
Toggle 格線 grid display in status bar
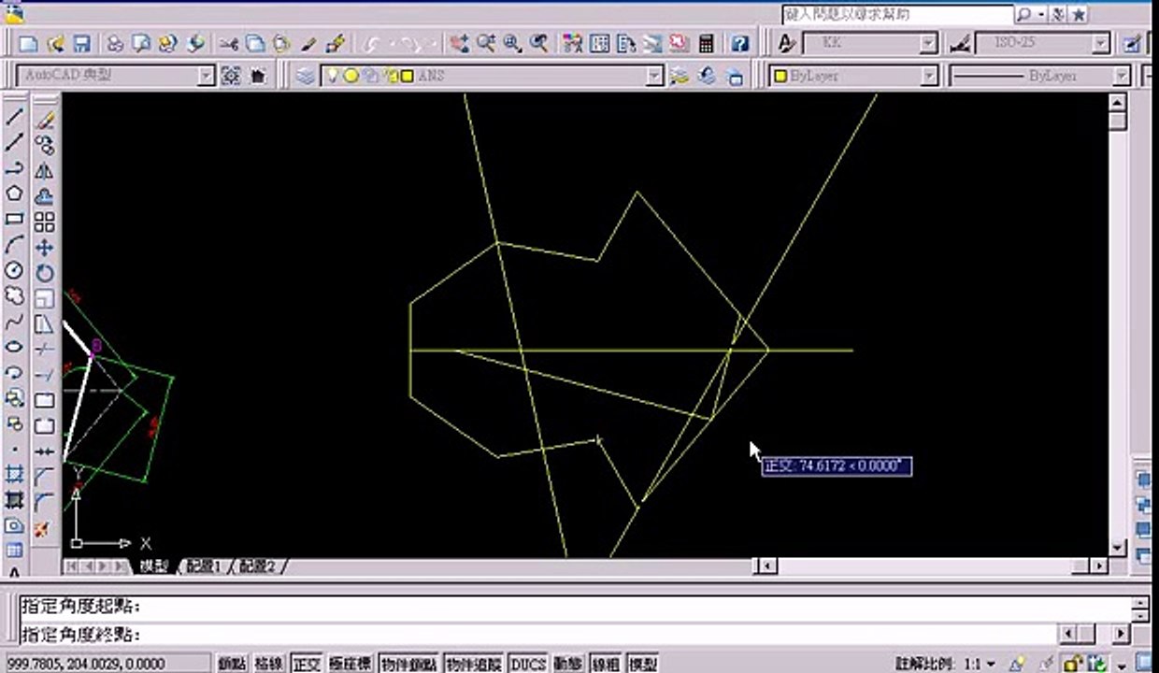tap(269, 664)
